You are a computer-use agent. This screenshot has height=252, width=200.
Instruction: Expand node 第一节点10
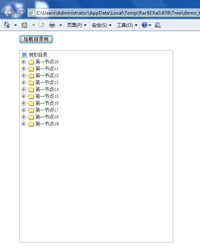pyautogui.click(x=23, y=62)
